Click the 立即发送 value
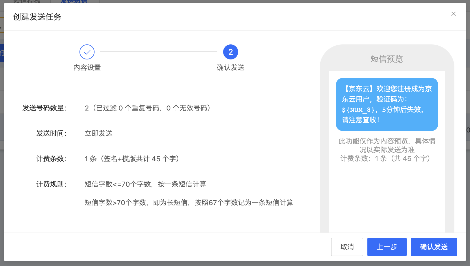The image size is (470, 266). [x=99, y=133]
